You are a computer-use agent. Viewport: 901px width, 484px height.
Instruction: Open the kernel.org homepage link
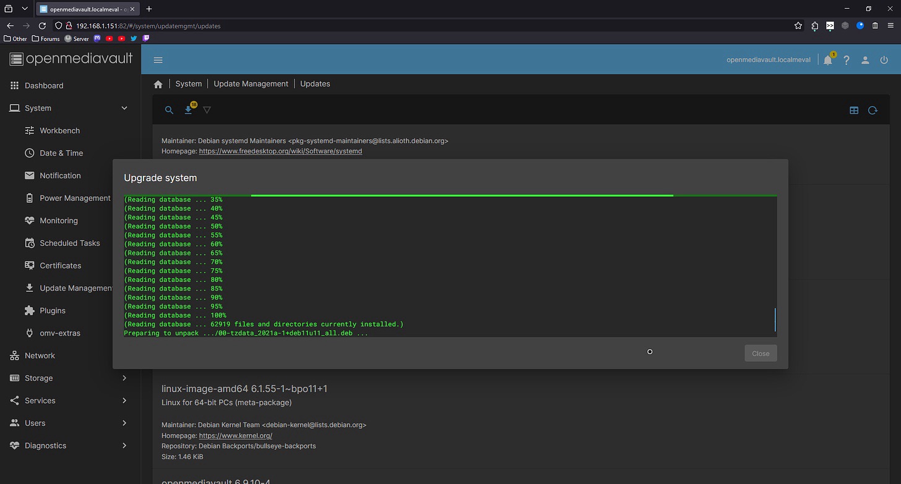(235, 435)
